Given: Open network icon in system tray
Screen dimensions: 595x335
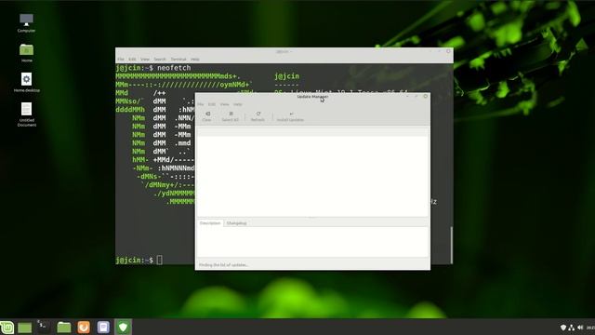Looking at the screenshot, I should [572, 328].
